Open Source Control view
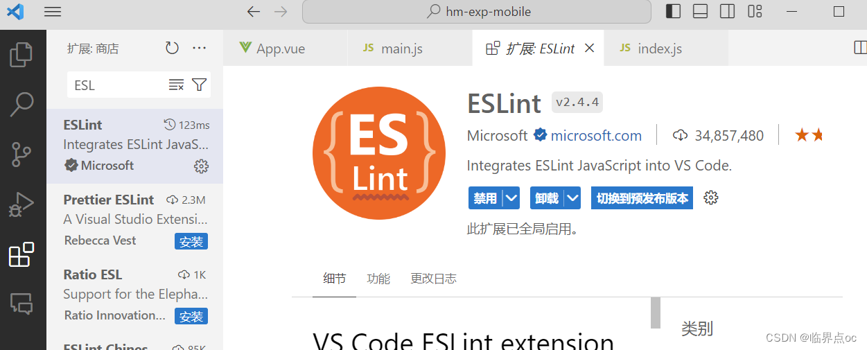This screenshot has width=867, height=350. click(x=21, y=155)
